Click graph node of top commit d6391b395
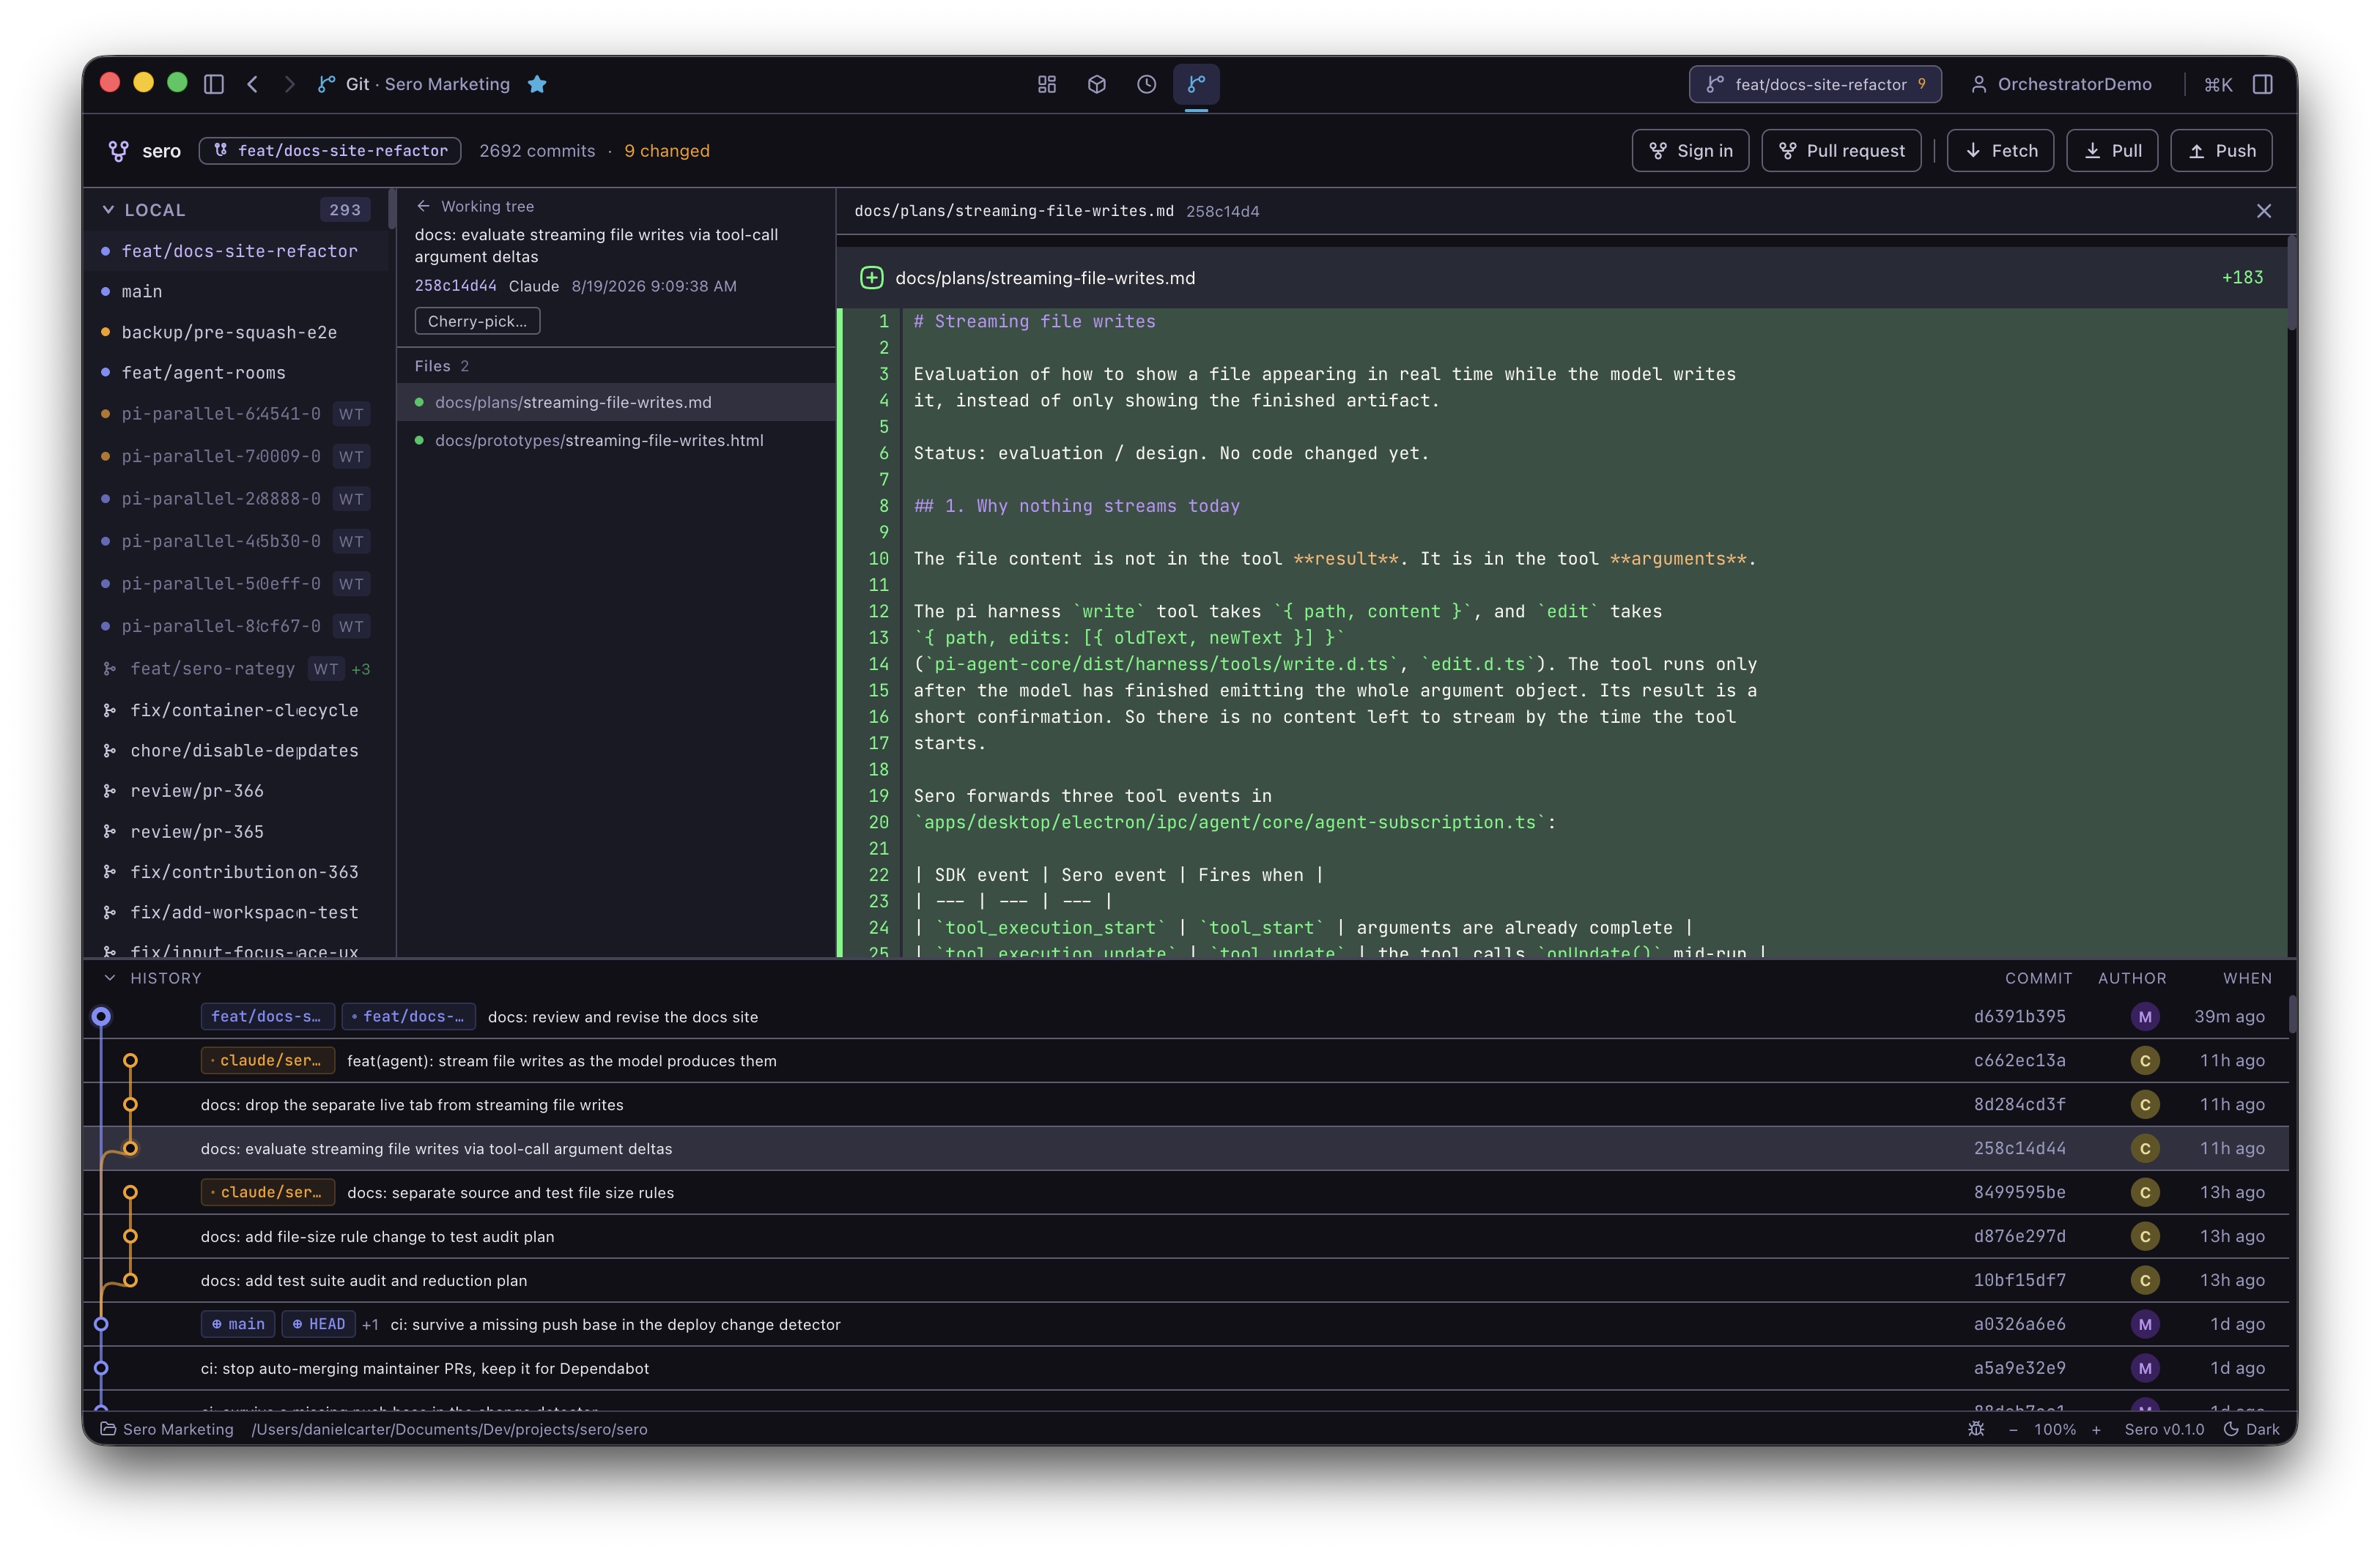 coord(101,1017)
